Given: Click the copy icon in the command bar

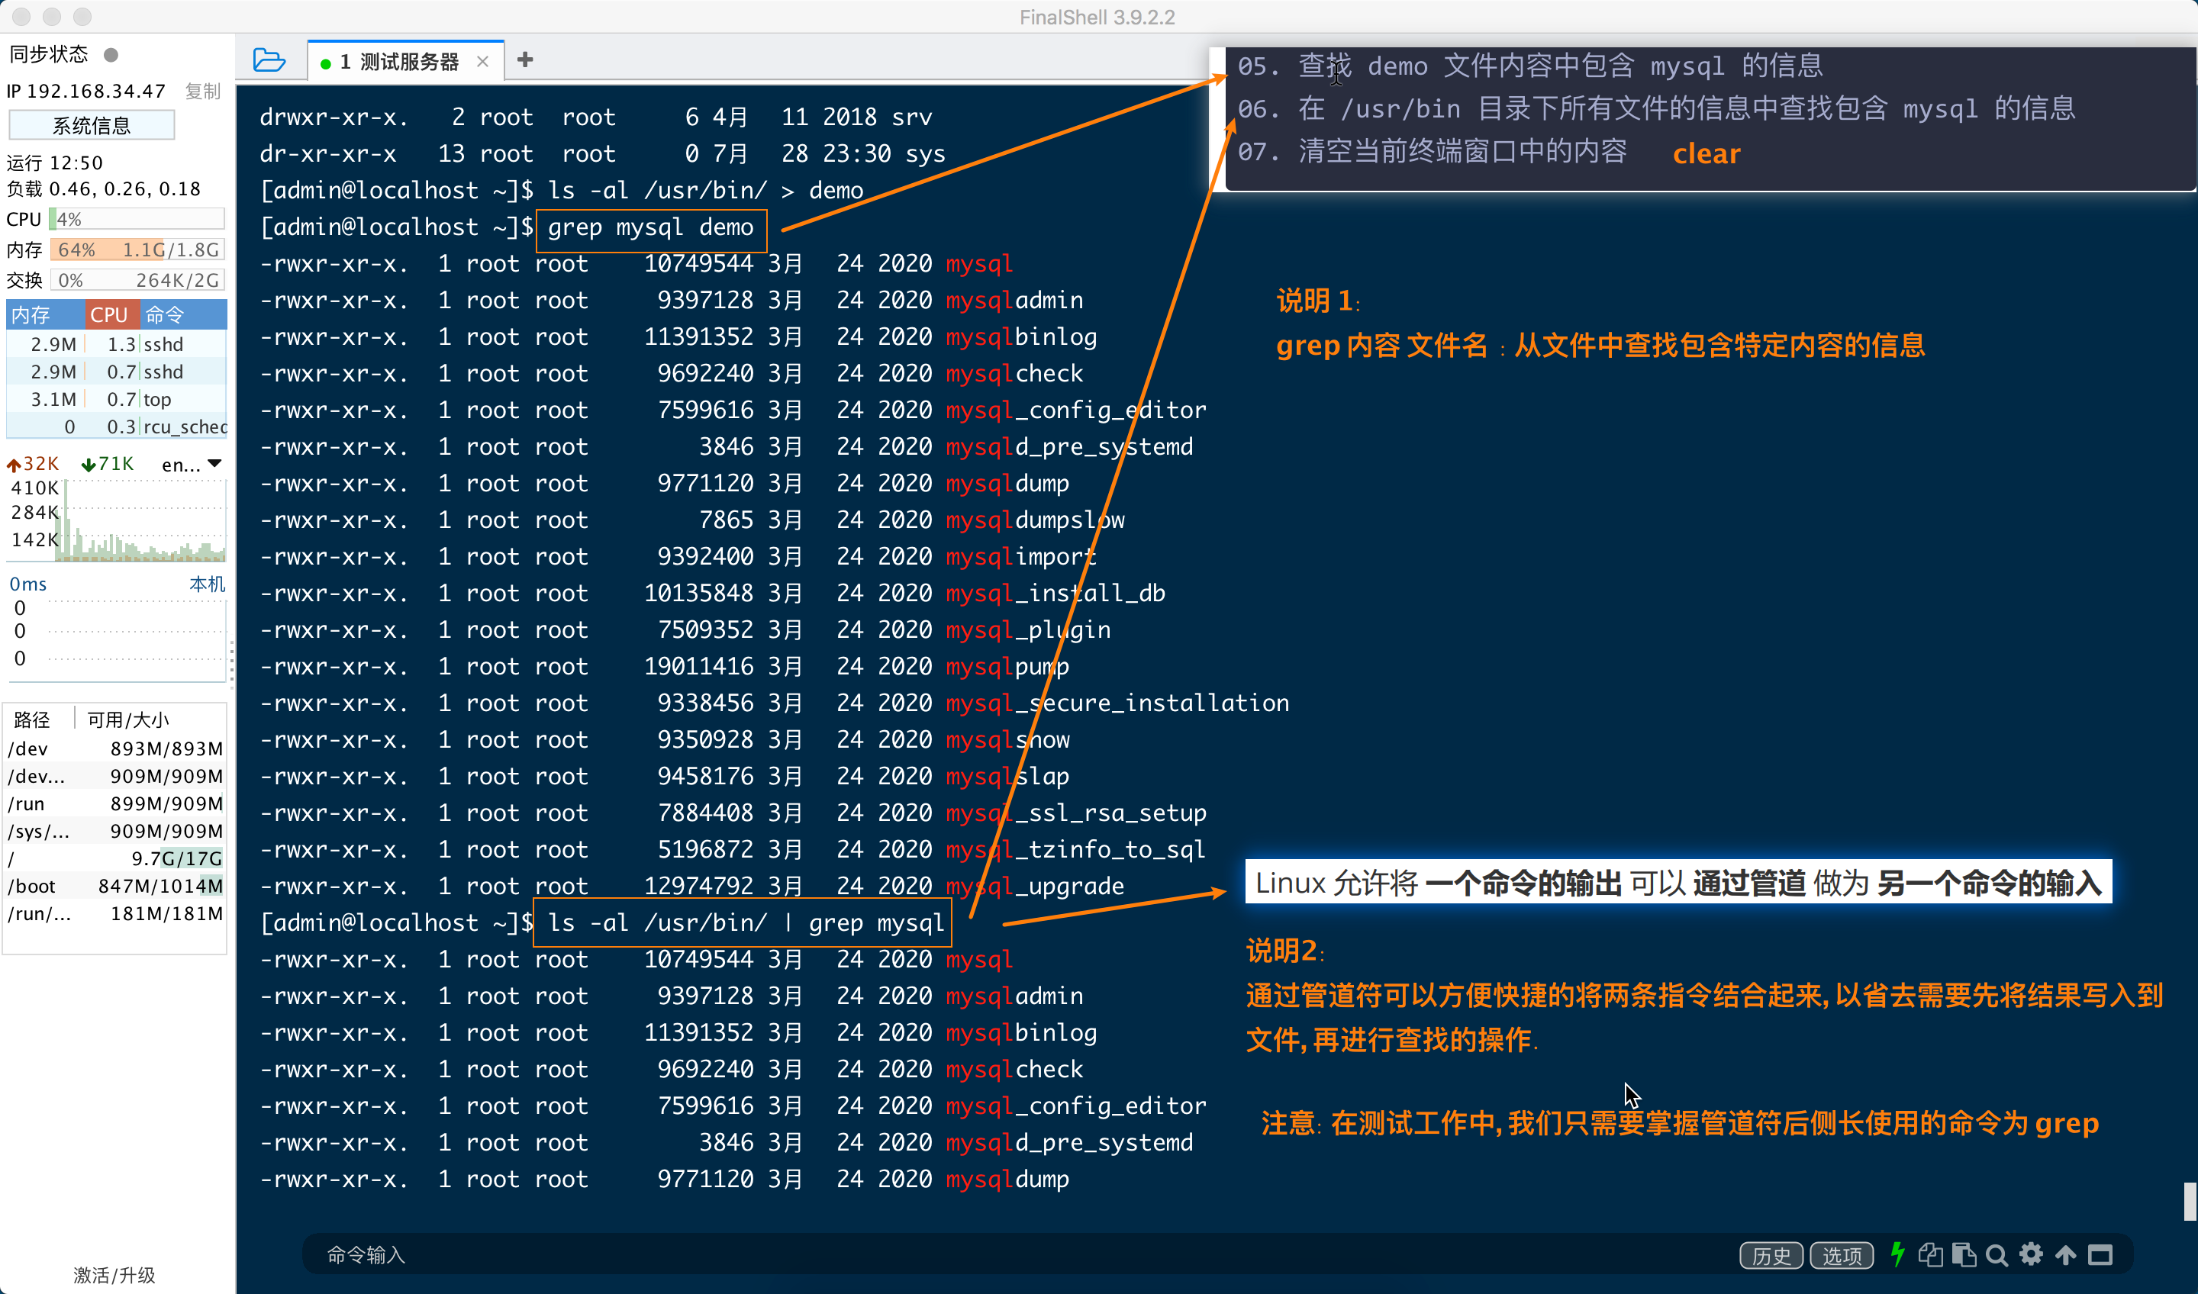Looking at the screenshot, I should [1930, 1255].
